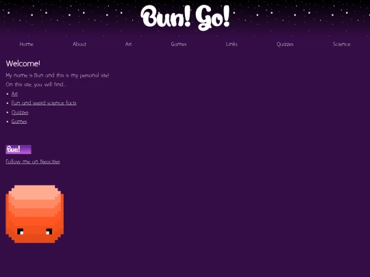Click the orange pixel blob character
Viewport: 370px width, 277px height.
(35, 214)
